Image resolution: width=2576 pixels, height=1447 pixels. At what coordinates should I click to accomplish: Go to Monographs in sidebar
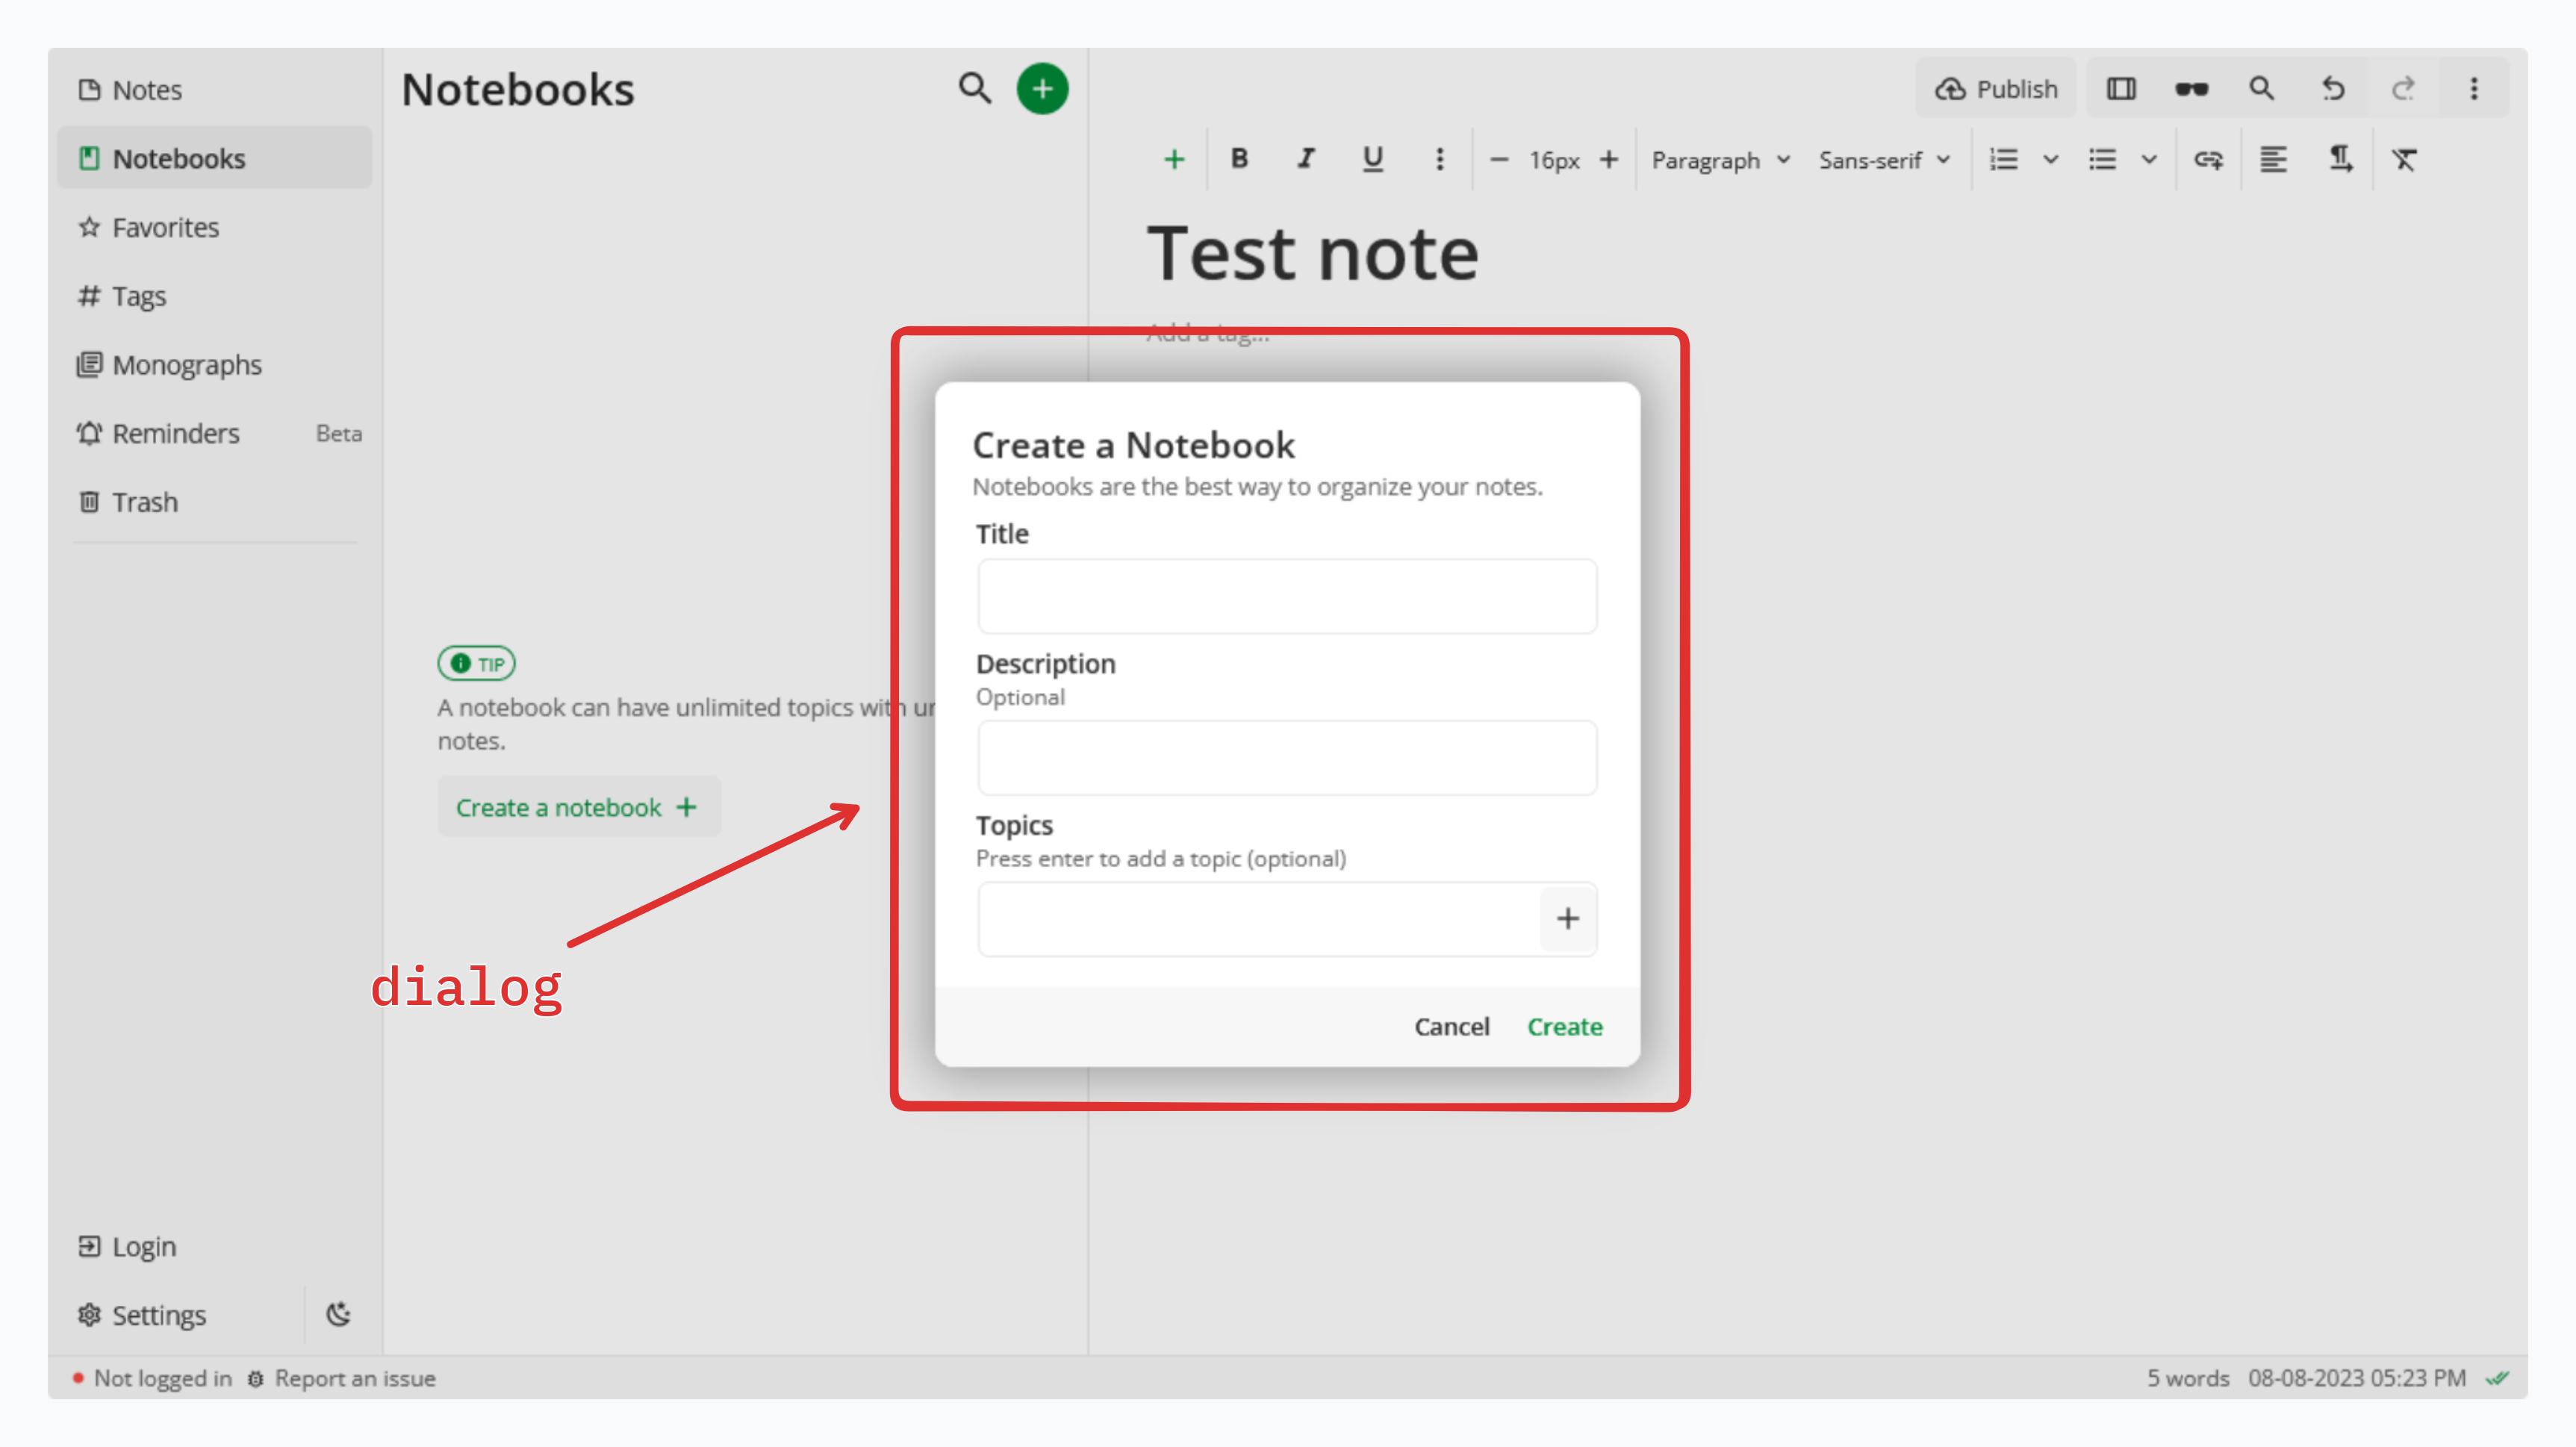[x=186, y=365]
